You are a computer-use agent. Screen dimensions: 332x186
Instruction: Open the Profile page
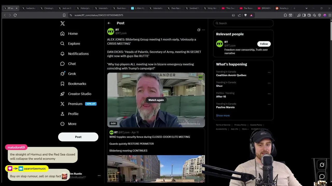point(69,114)
